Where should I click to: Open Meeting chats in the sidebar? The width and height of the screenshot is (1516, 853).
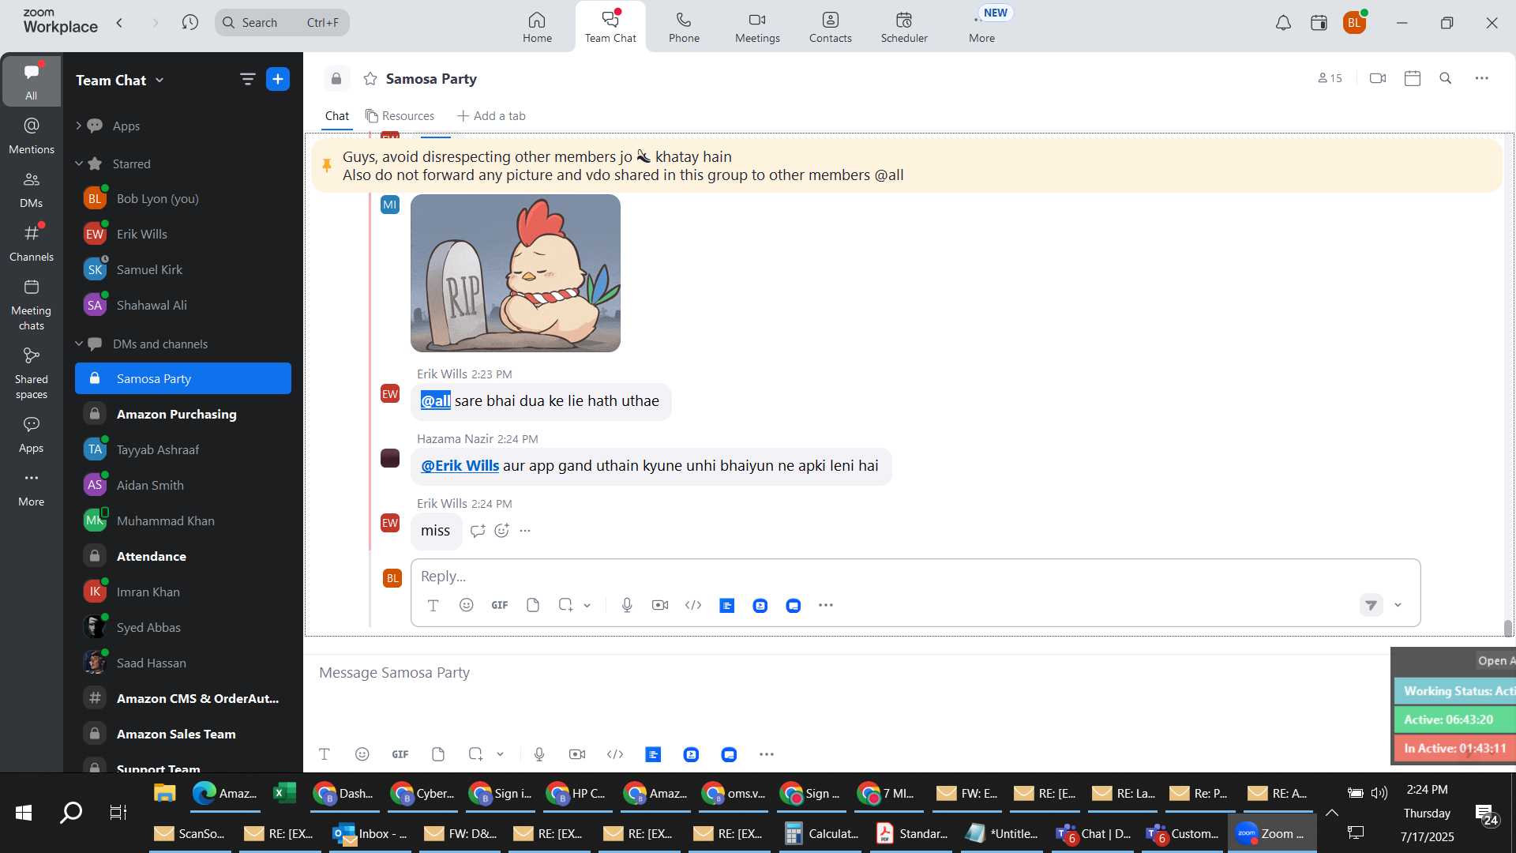(32, 304)
